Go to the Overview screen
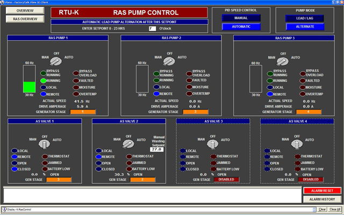 click(x=21, y=11)
